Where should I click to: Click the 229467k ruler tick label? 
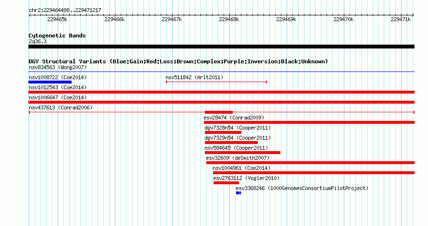pos(172,19)
